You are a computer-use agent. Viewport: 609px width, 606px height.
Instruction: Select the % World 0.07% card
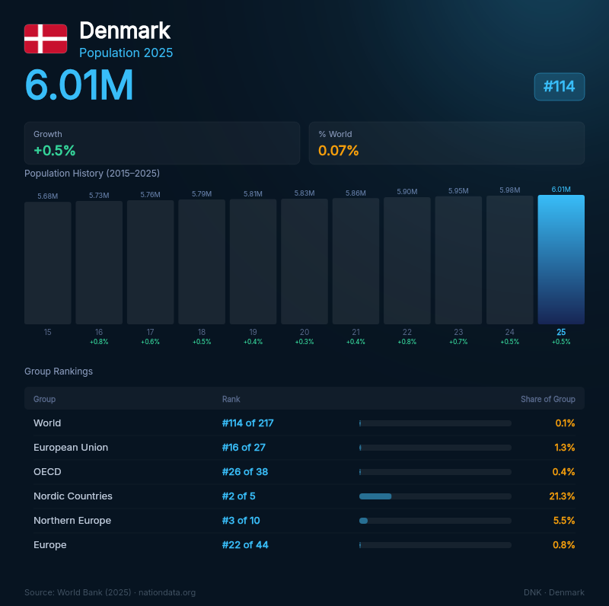coord(447,143)
